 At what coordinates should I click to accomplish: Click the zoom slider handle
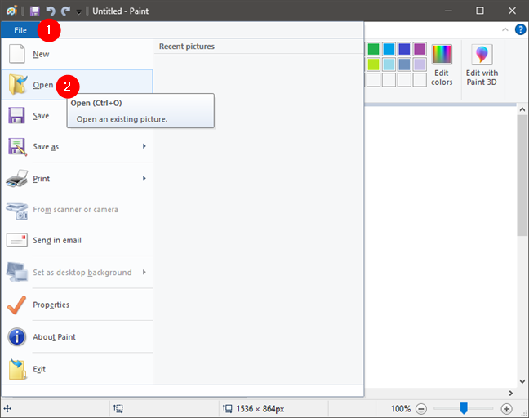464,408
